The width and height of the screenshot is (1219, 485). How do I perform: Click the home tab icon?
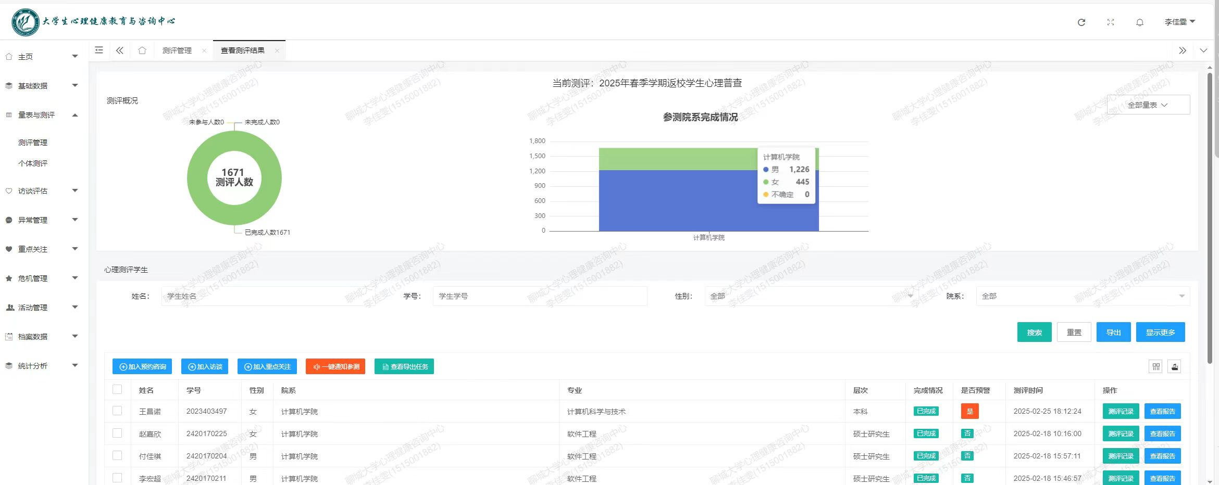tap(142, 50)
